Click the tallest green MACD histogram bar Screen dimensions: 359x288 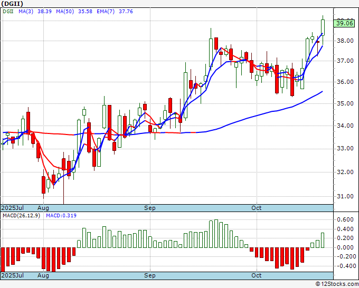pos(216,234)
